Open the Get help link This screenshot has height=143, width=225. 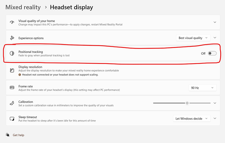click(19, 135)
